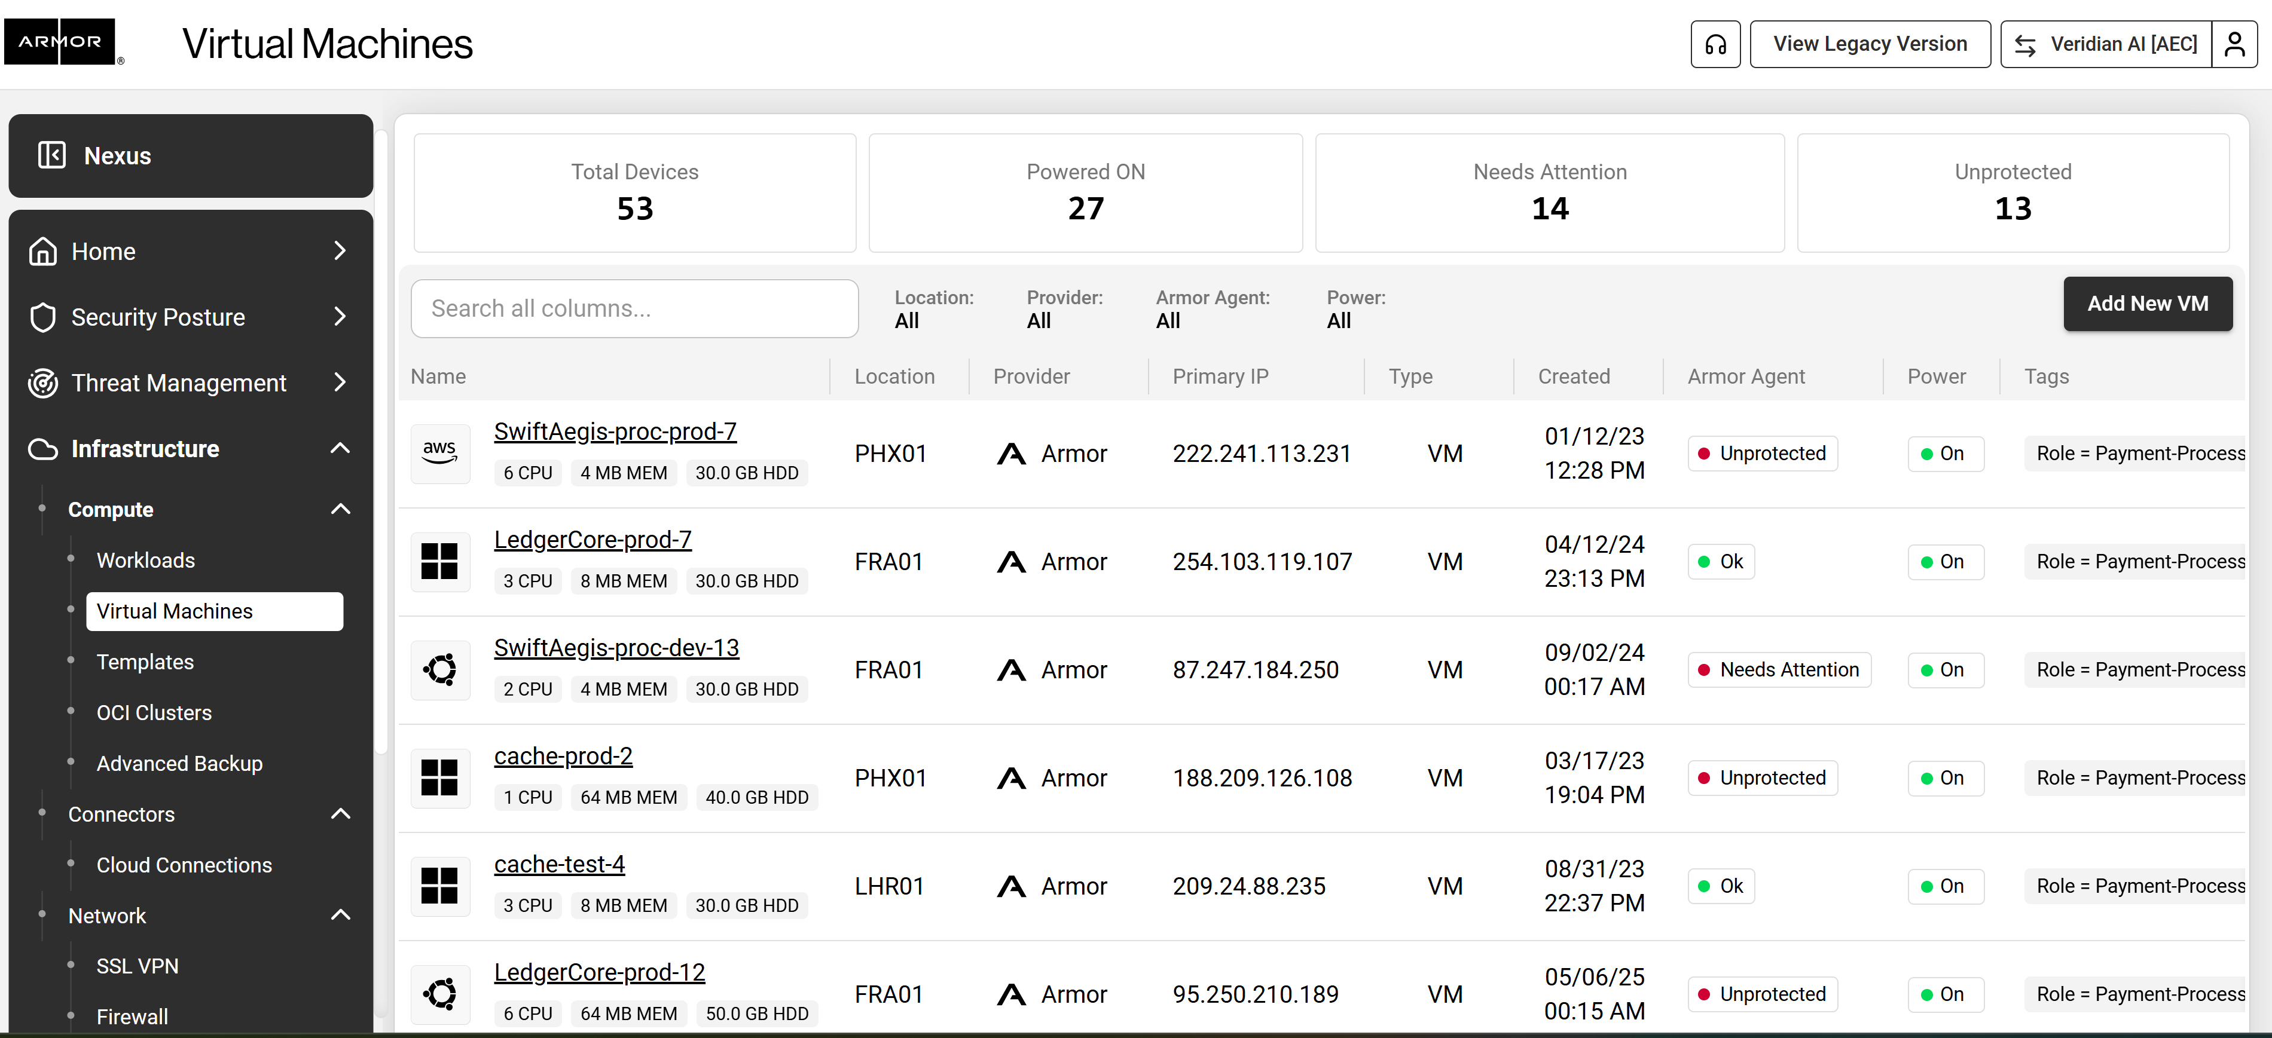Collapse the Infrastructure section
Image resolution: width=2272 pixels, height=1038 pixels.
pos(340,449)
